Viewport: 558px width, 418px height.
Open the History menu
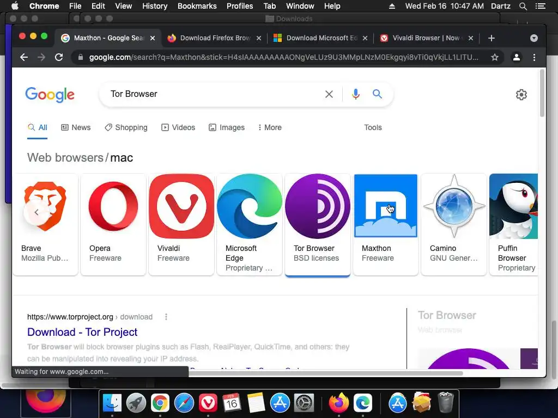(155, 6)
